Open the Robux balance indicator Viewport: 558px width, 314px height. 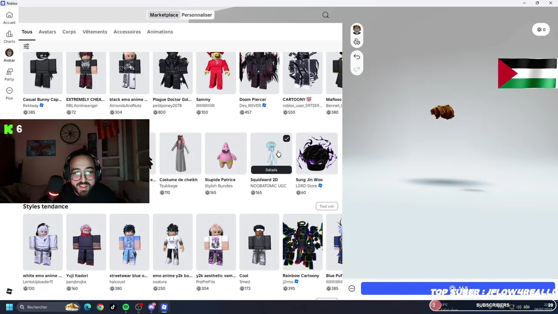point(541,30)
